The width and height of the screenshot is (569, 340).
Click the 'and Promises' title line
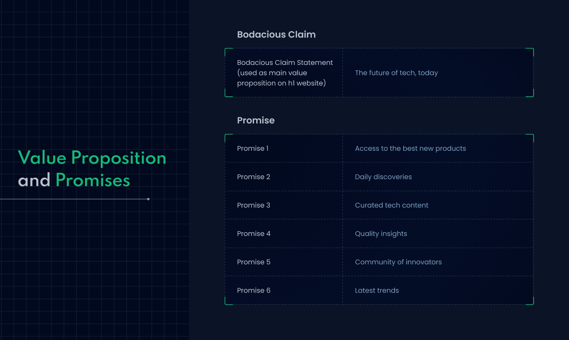point(74,180)
